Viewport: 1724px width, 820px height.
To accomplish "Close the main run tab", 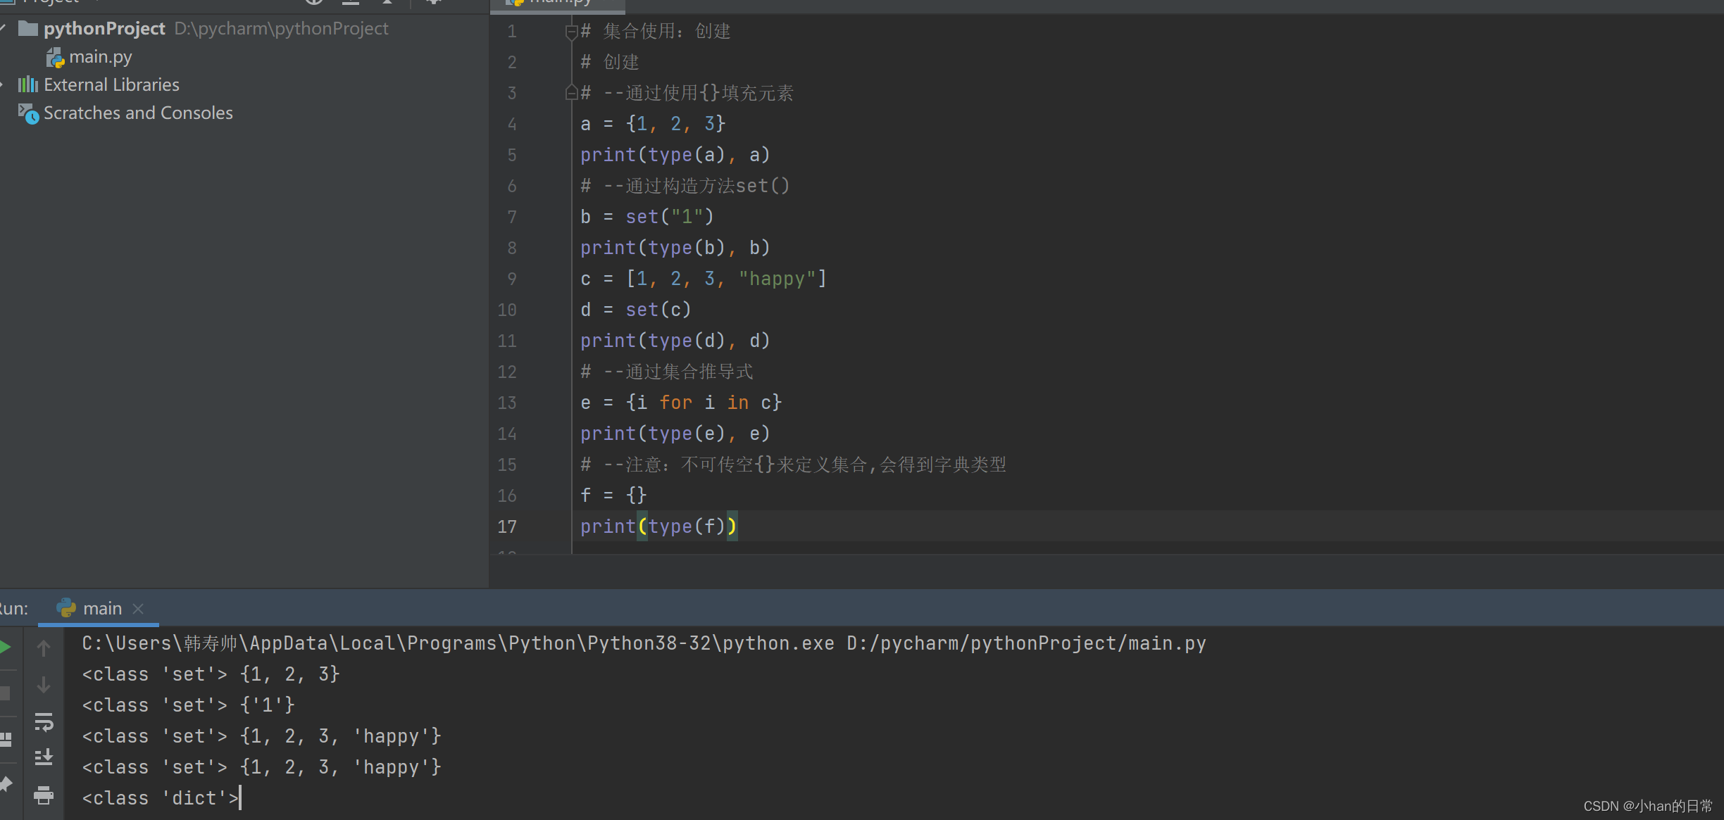I will tap(139, 609).
